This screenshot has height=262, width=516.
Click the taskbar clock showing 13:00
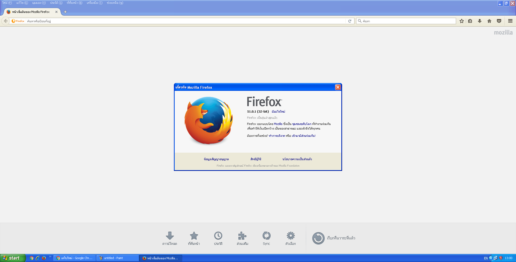tap(508, 258)
